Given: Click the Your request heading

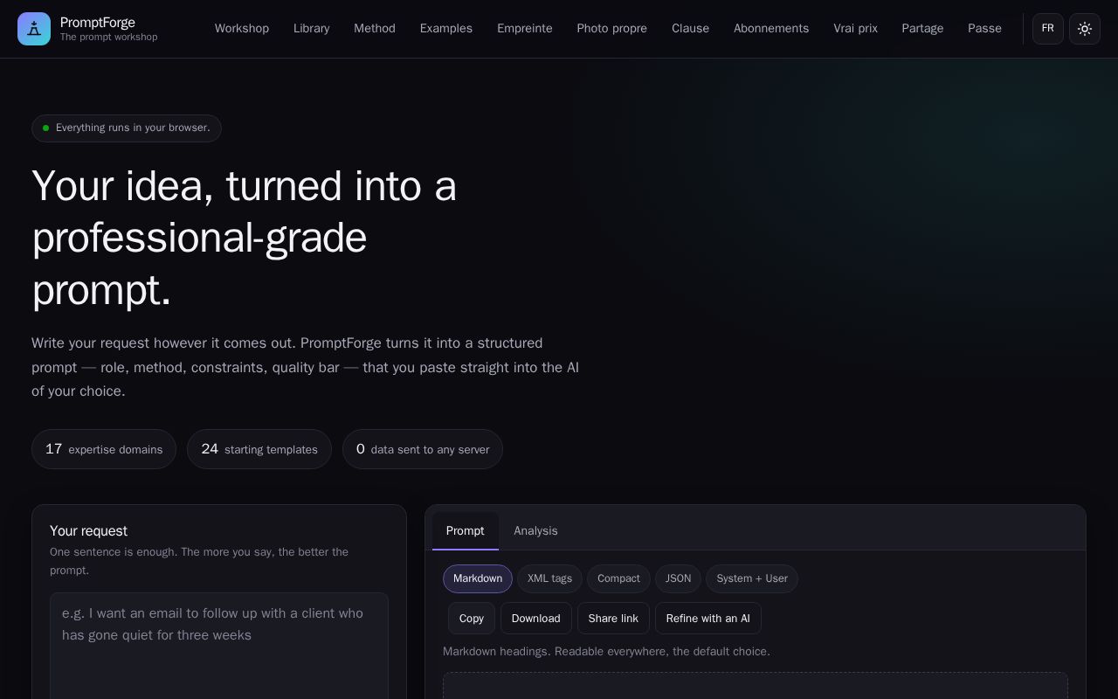Looking at the screenshot, I should 88,531.
